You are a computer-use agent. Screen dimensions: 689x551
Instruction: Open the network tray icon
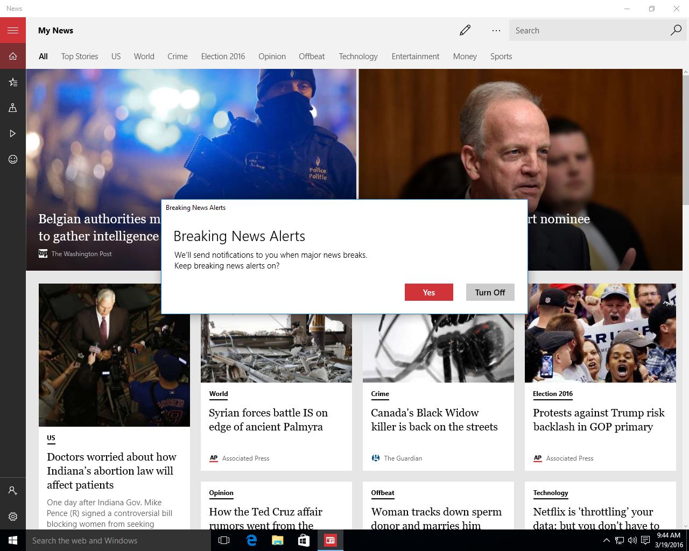point(620,540)
